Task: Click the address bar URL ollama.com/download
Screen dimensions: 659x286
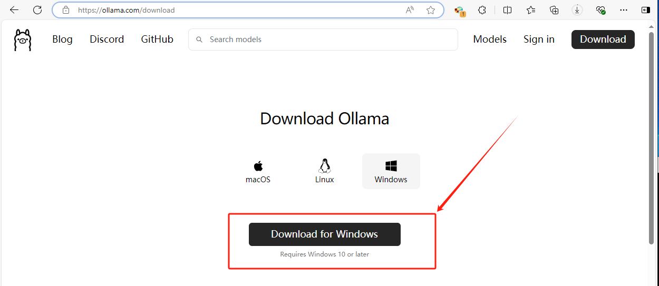Action: [127, 10]
